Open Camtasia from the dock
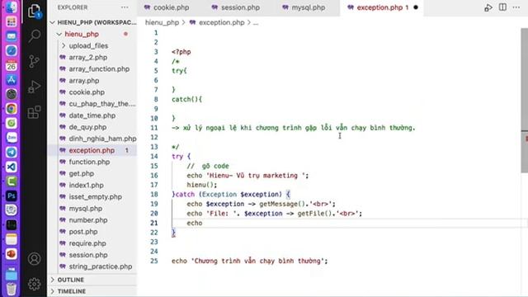This screenshot has height=297, width=528. 11,181
